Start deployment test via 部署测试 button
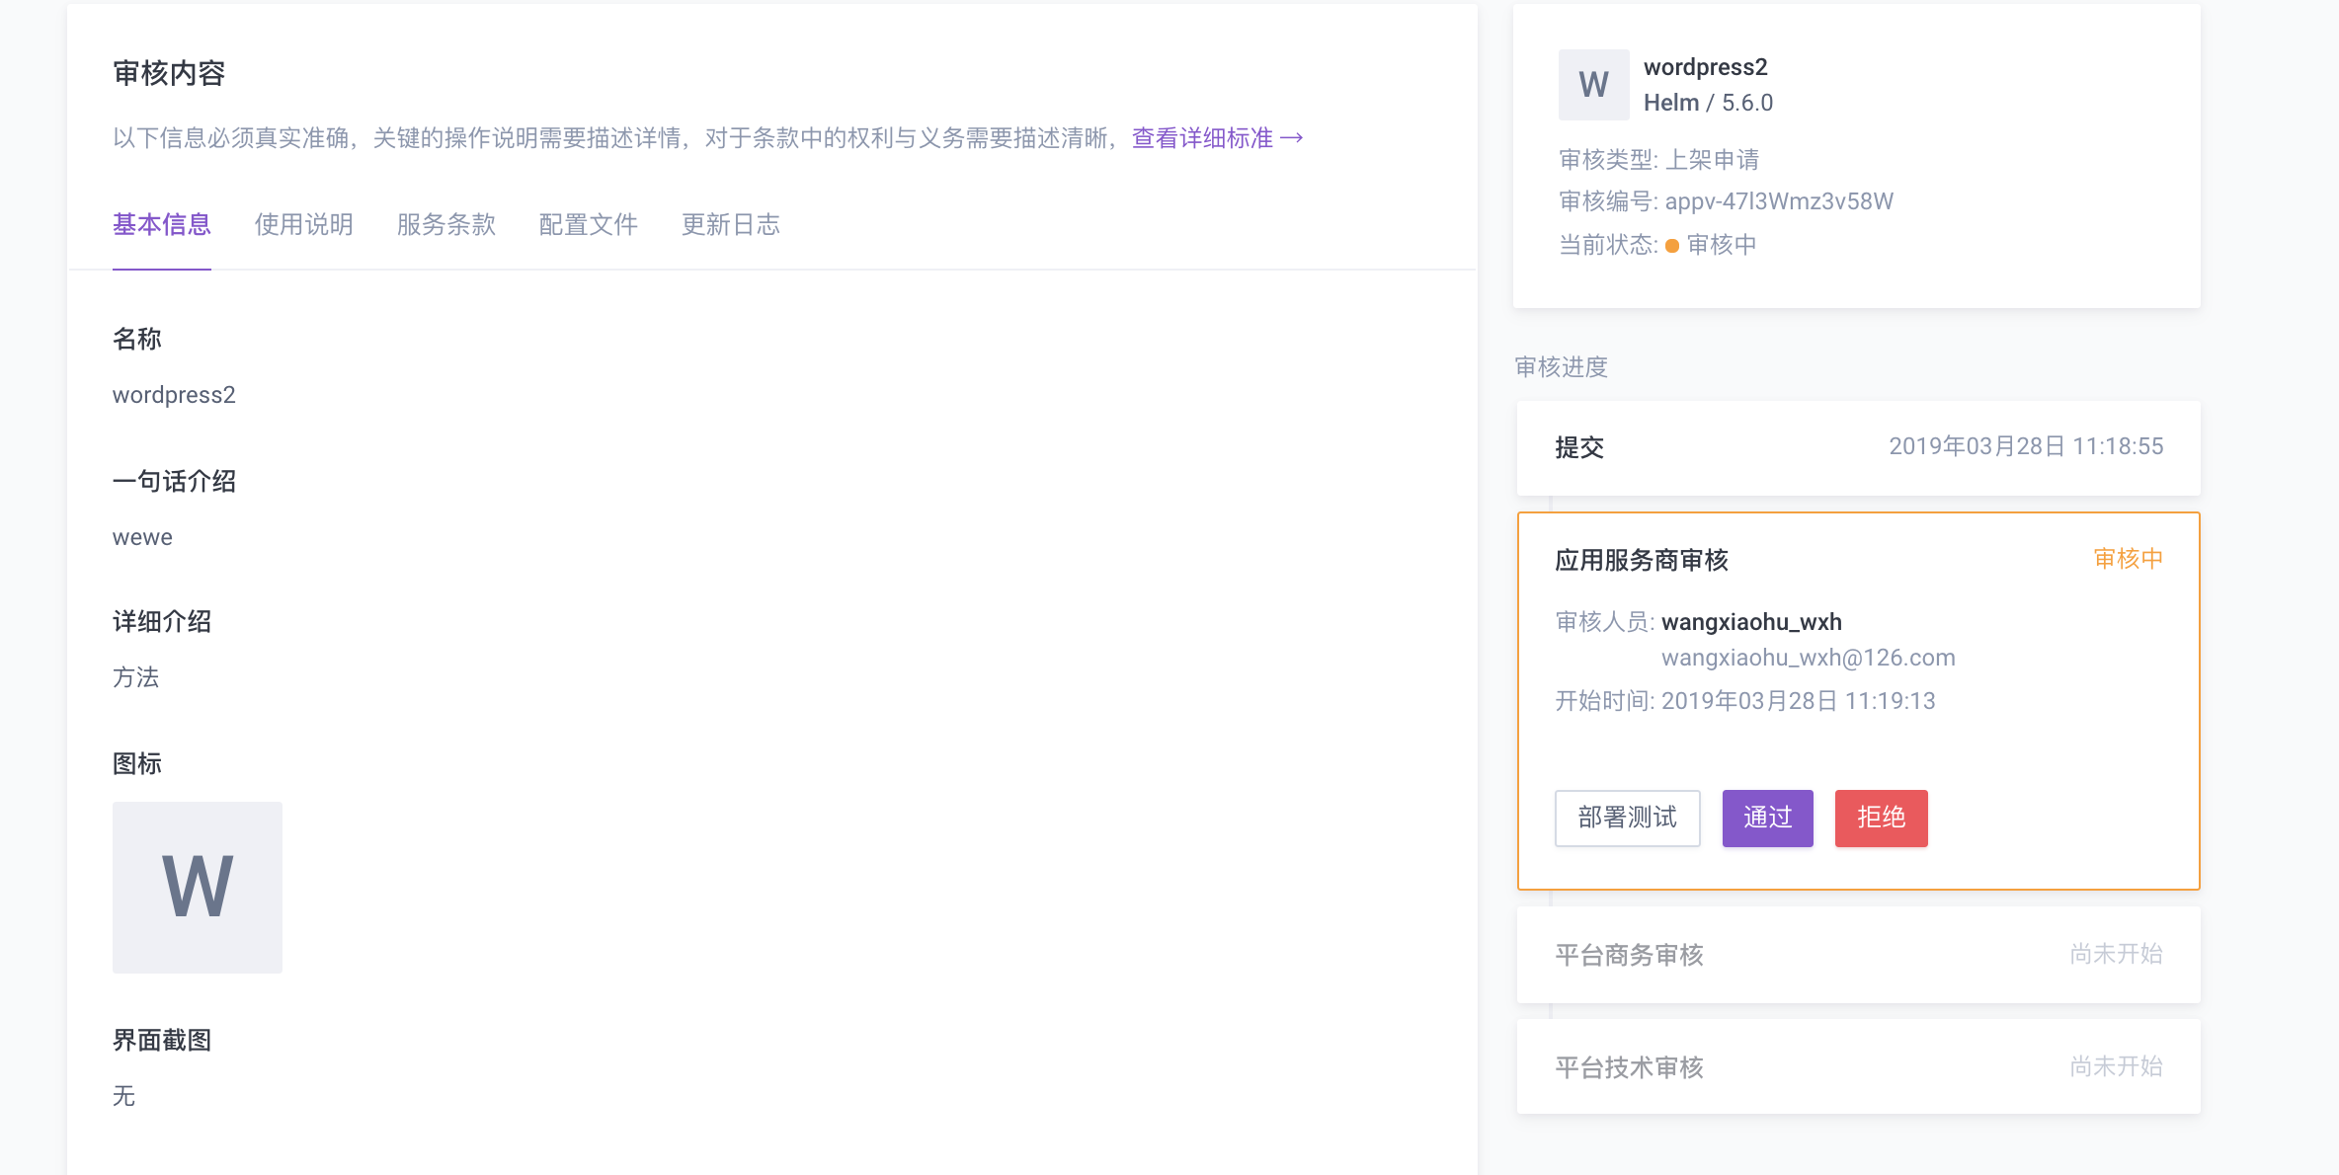 pyautogui.click(x=1627, y=818)
